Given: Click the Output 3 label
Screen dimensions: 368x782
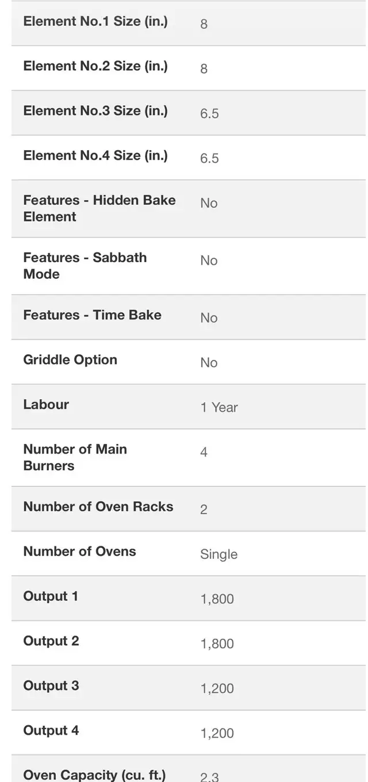Looking at the screenshot, I should point(51,686).
